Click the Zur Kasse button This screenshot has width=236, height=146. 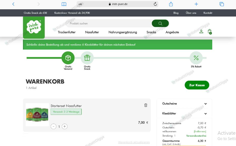click(x=197, y=85)
